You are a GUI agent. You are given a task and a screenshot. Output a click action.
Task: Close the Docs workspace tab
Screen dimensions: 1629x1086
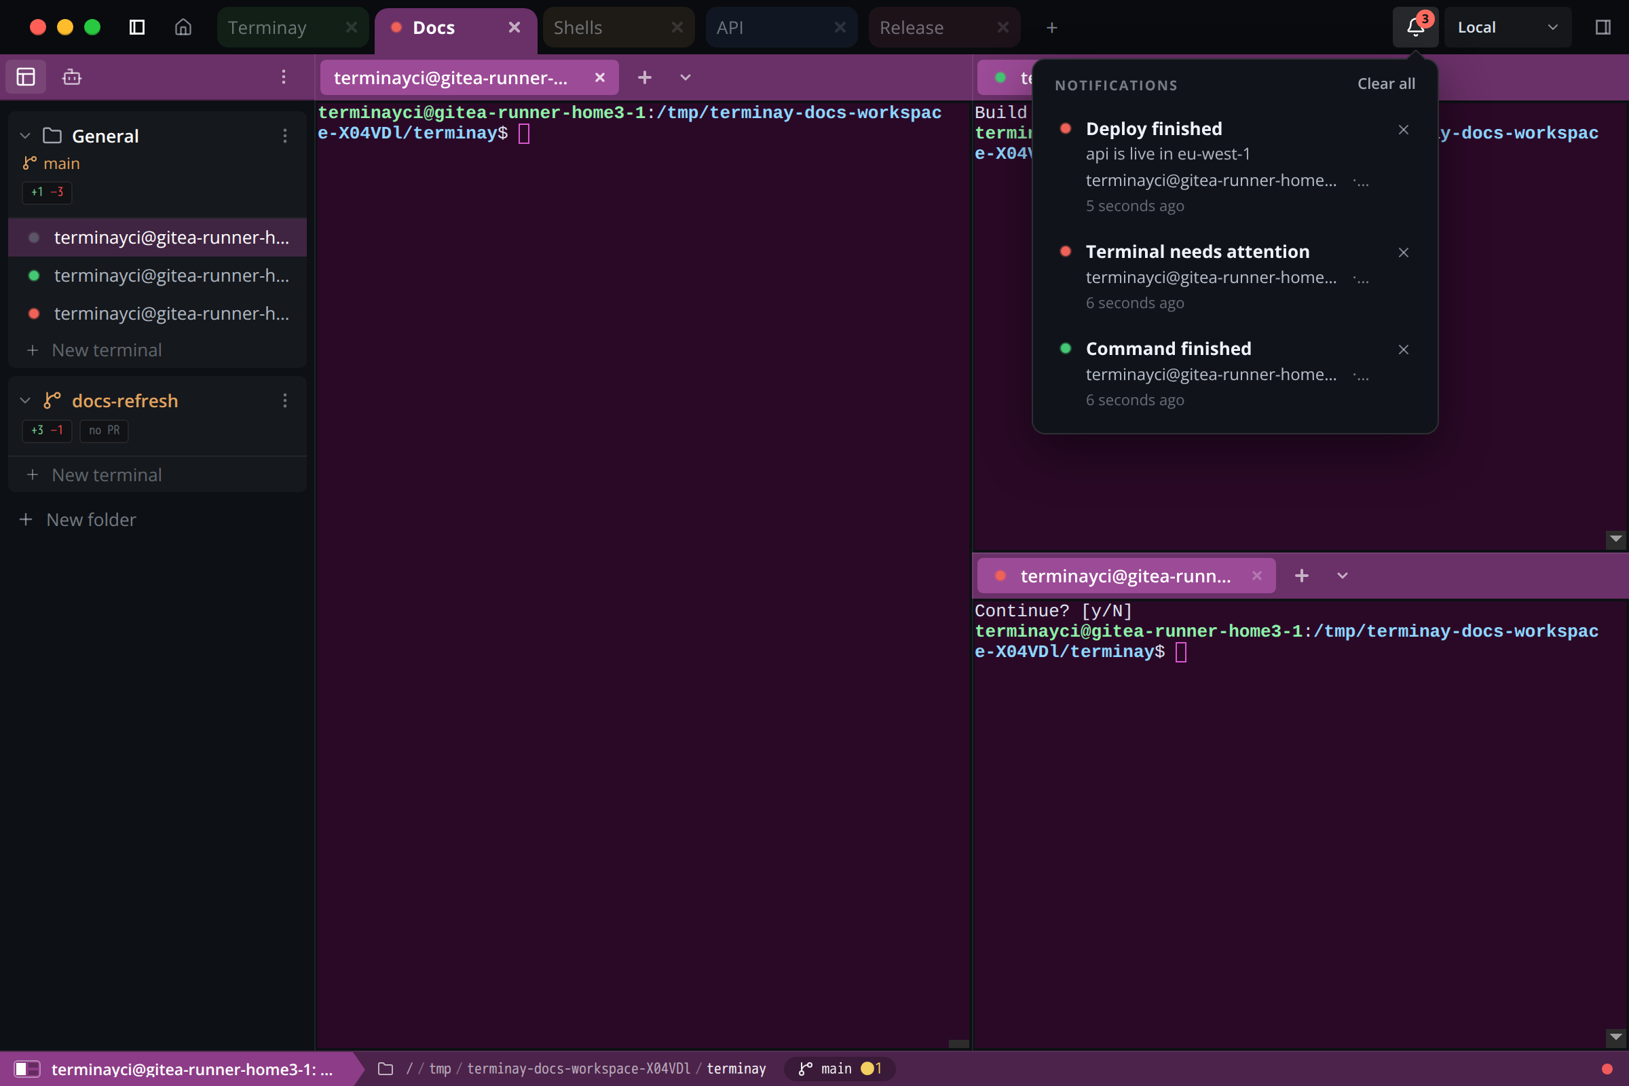coord(514,27)
